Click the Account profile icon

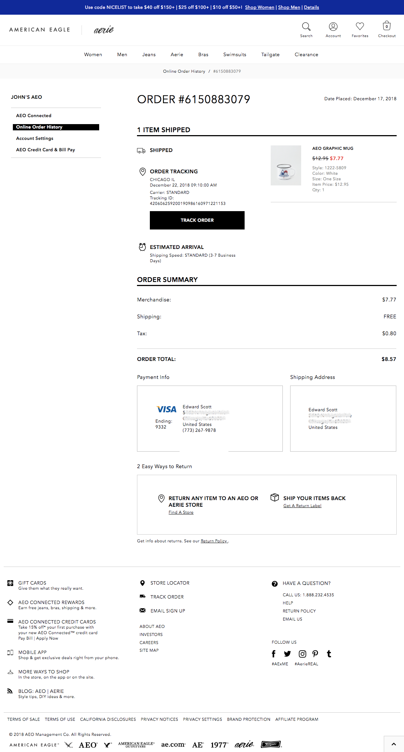[x=333, y=26]
